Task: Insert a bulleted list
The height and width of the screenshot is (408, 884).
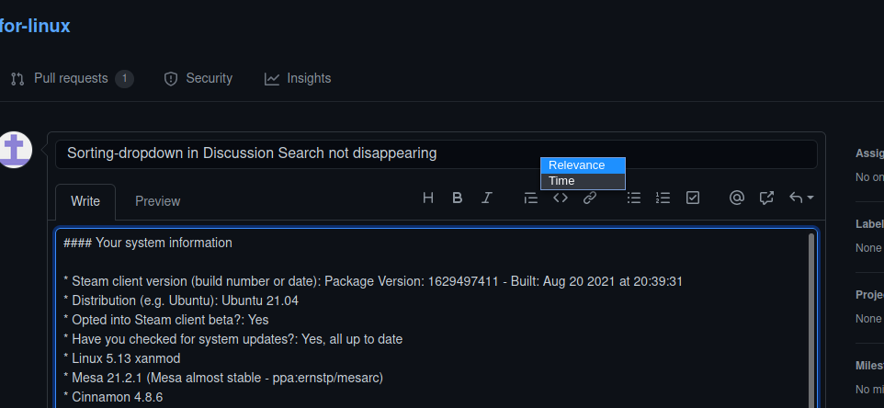Action: 634,198
